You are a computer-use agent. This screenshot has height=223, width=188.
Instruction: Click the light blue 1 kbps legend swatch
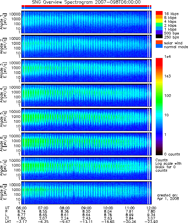tap(159, 29)
